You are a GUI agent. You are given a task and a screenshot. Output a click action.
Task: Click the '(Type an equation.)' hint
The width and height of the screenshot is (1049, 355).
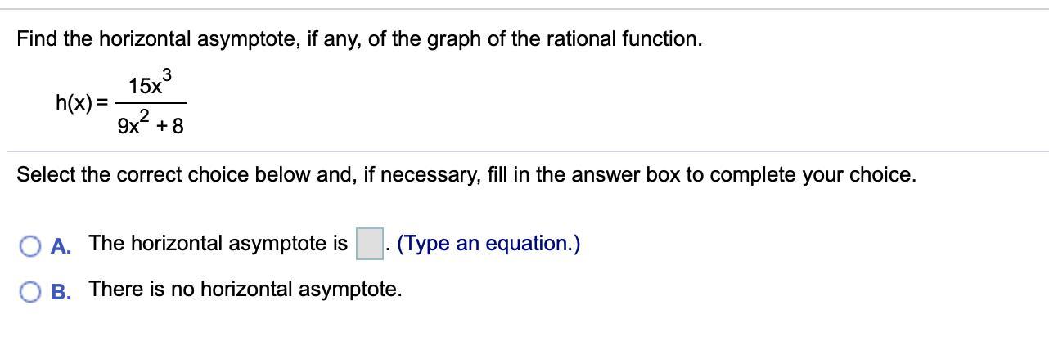click(x=488, y=244)
